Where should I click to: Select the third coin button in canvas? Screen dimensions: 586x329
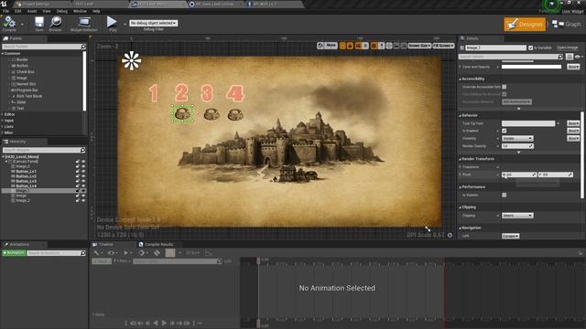(x=235, y=114)
